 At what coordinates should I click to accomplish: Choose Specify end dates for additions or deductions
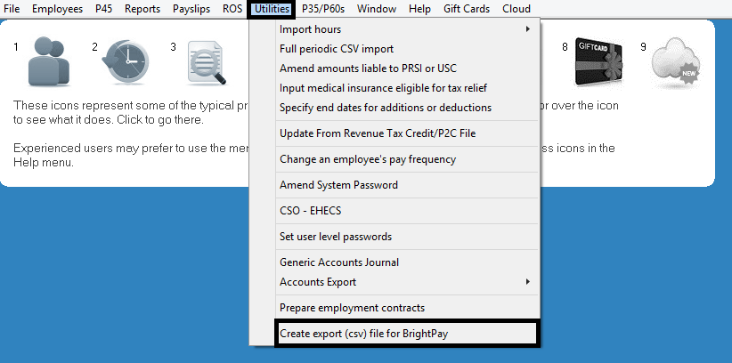[407, 108]
